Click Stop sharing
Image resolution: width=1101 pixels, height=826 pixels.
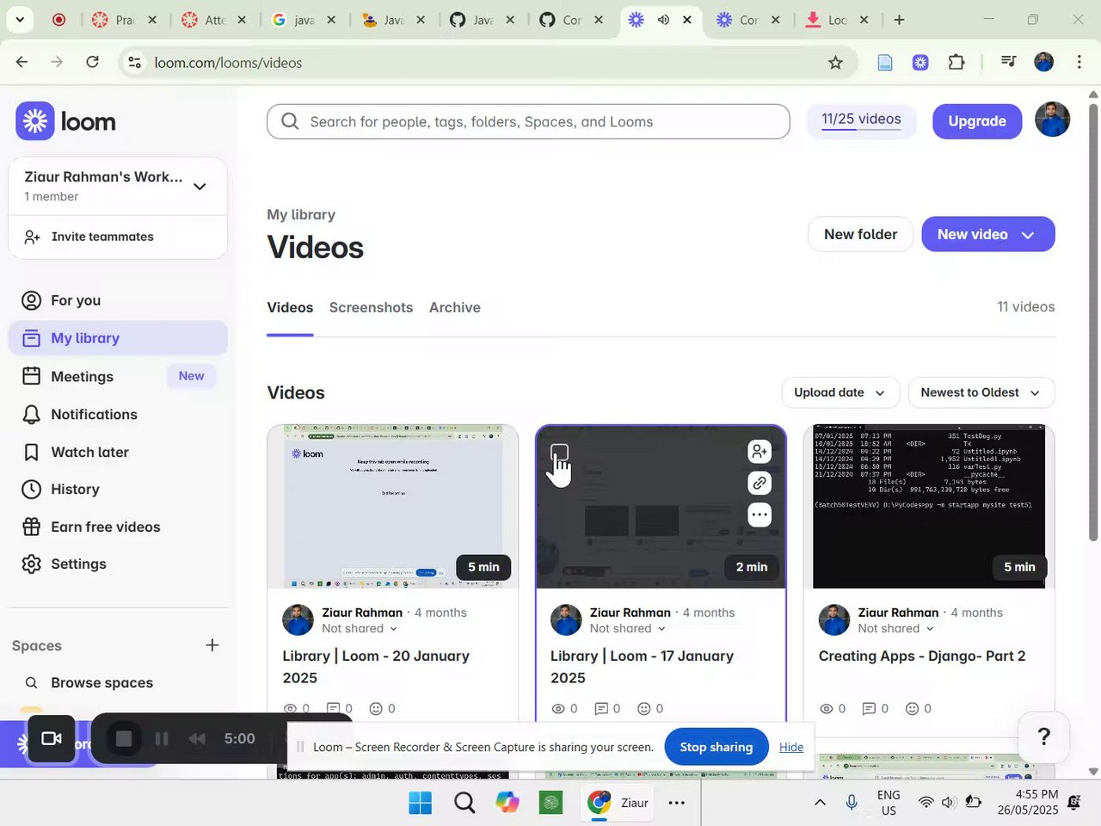[717, 747]
